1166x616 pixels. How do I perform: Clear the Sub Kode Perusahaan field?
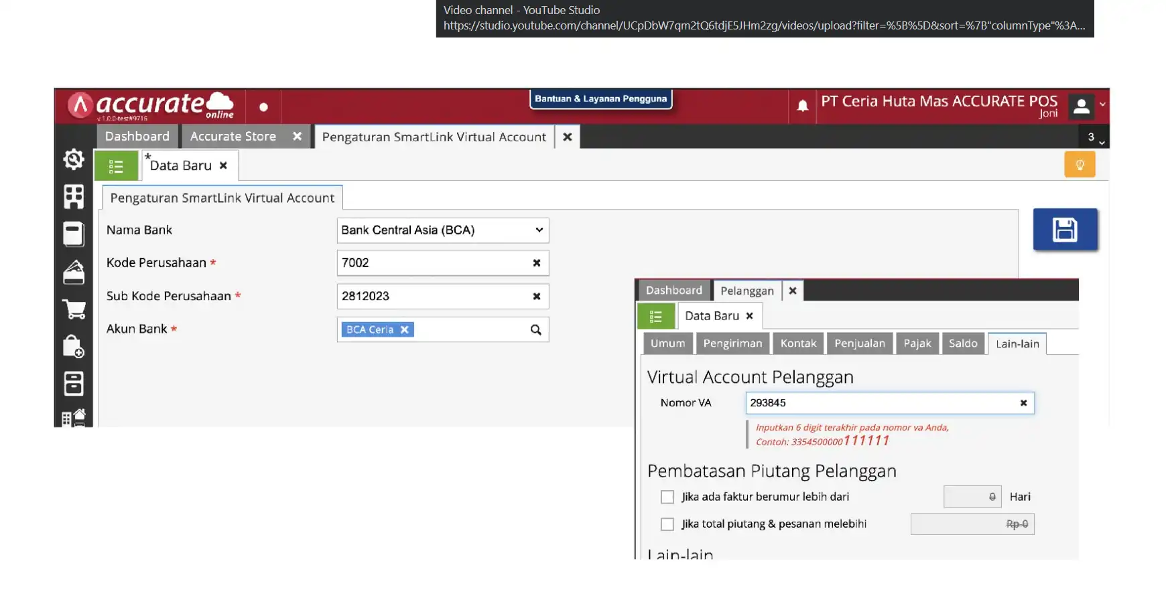point(536,296)
